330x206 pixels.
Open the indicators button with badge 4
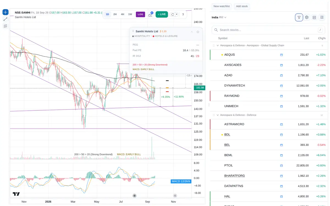pyautogui.click(x=150, y=14)
